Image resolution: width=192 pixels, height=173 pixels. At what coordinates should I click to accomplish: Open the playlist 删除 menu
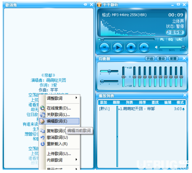(116, 102)
